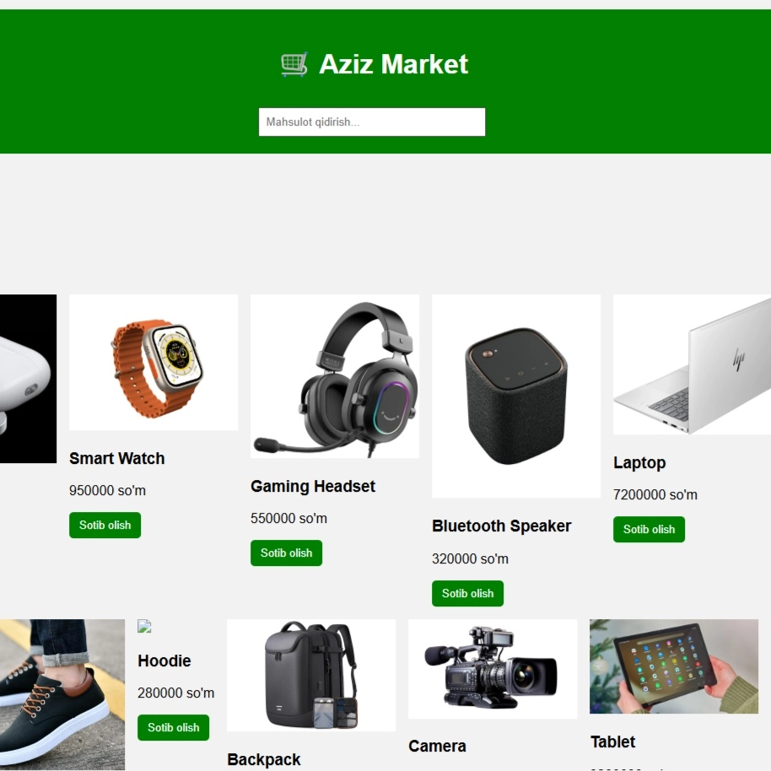771x771 pixels.
Task: Click Sotib olish for Bluetooth Speaker
Action: [x=467, y=594]
